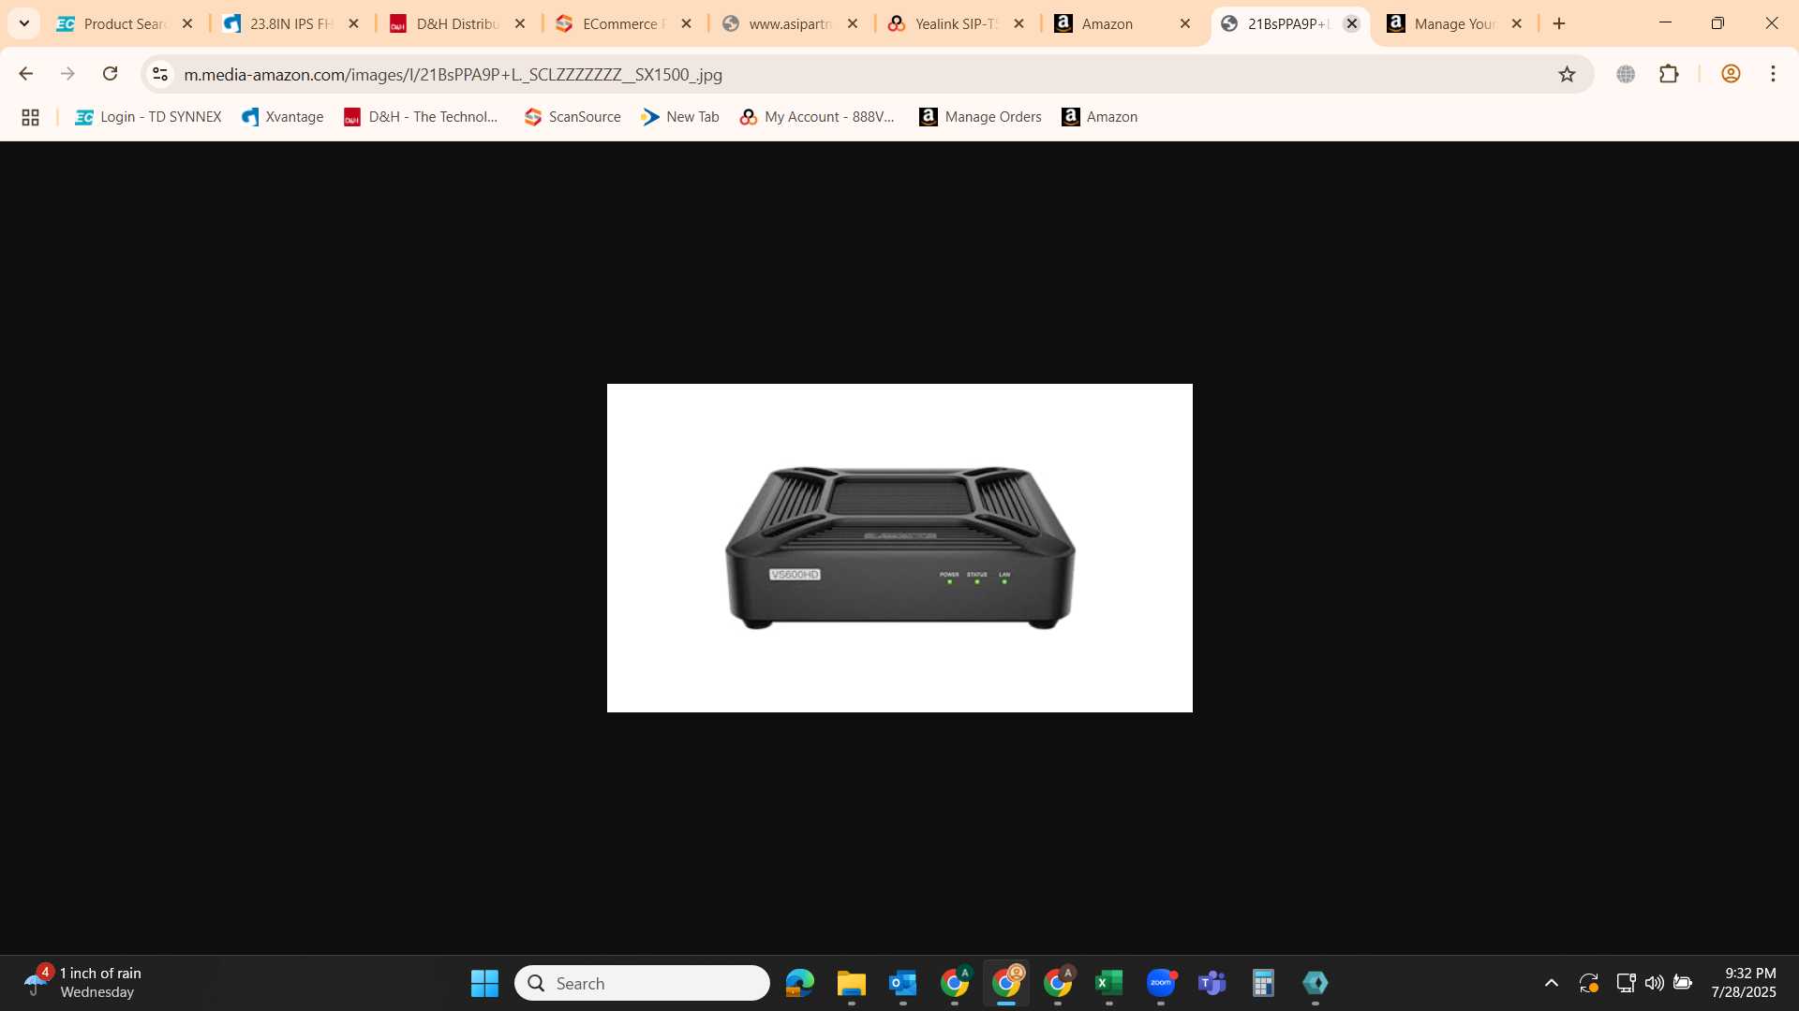Close the Yealink SIP-T tab

coord(1018,23)
